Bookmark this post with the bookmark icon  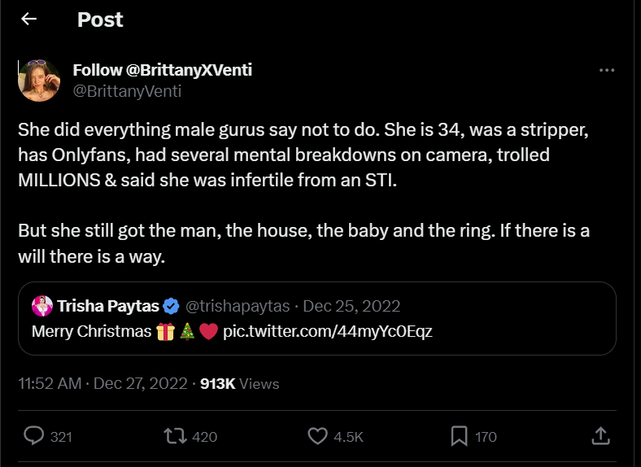click(459, 436)
